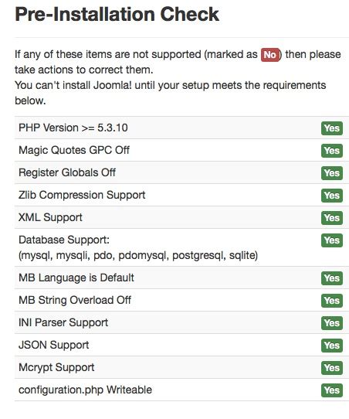Click Yes badge for Zlib Compression Support
Image resolution: width=349 pixels, height=419 pixels.
332,196
